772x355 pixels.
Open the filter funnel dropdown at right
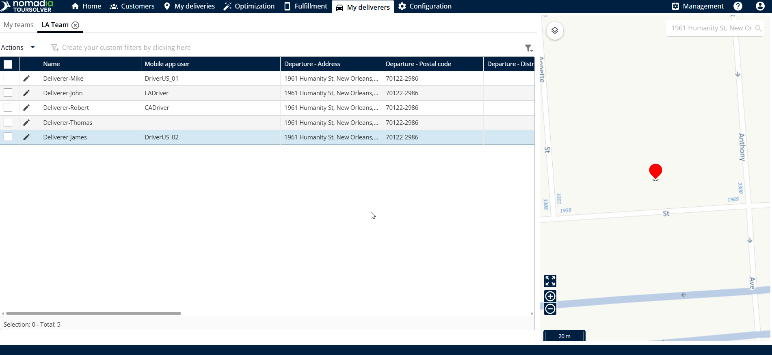[x=528, y=48]
